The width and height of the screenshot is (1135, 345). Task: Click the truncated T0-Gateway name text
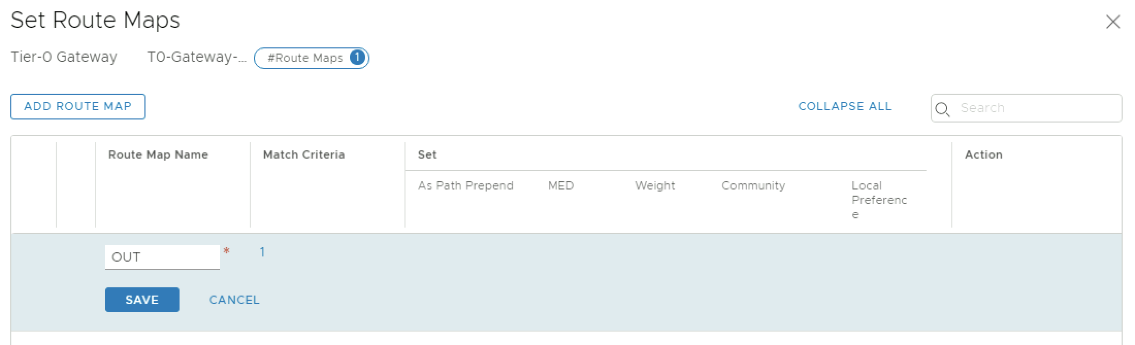point(197,57)
